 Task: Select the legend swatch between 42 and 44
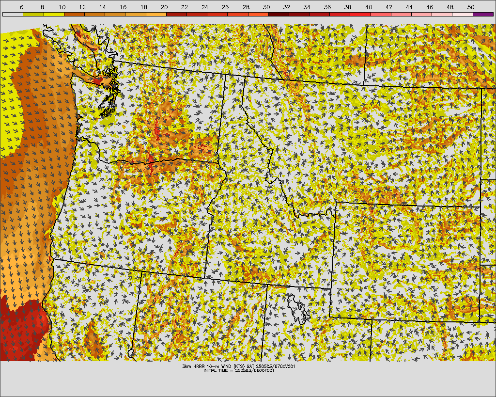[401, 14]
